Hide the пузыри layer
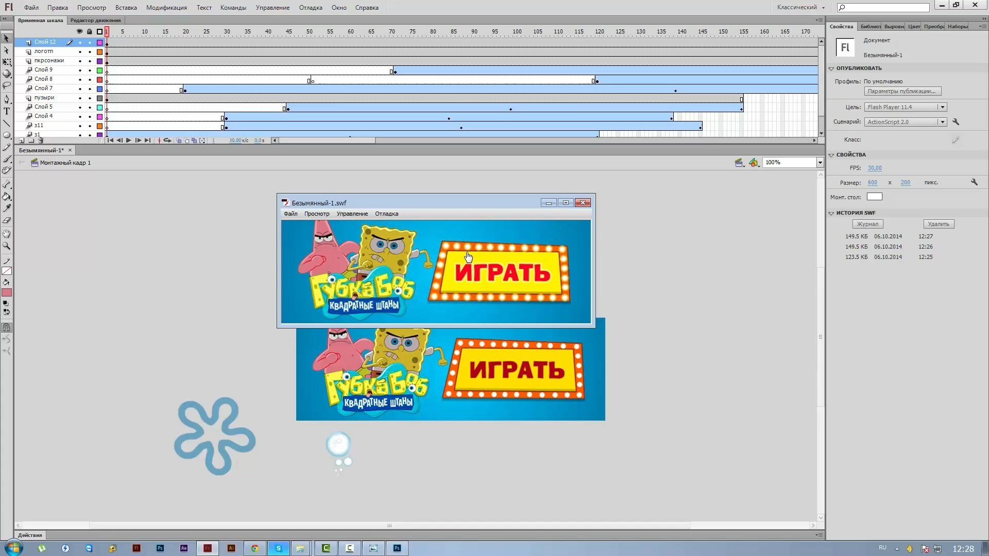Viewport: 989px width, 556px height. (80, 98)
